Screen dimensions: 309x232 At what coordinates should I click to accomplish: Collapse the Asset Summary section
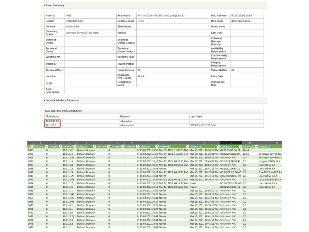tap(44, 6)
